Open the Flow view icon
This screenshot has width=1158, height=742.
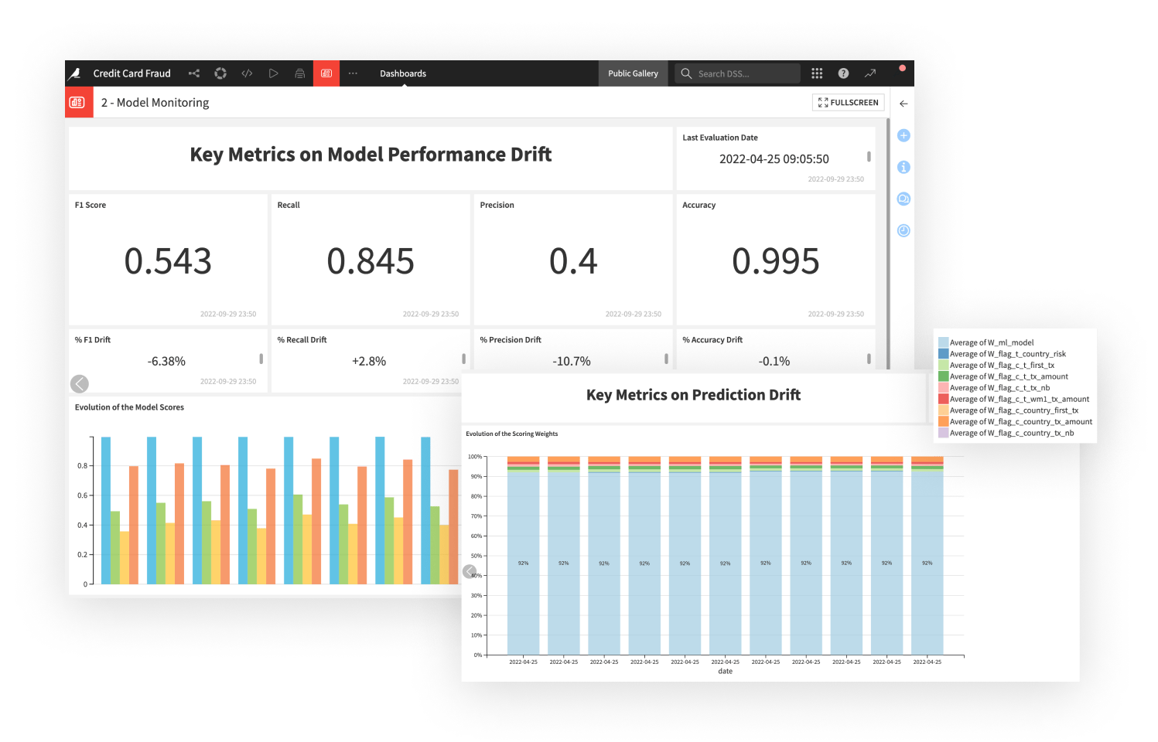pyautogui.click(x=194, y=73)
